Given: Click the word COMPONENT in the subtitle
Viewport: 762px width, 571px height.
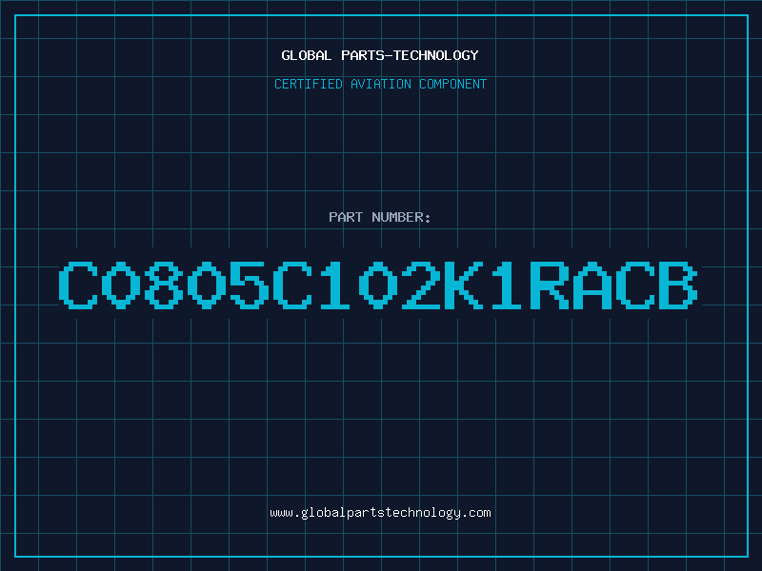Looking at the screenshot, I should point(453,84).
